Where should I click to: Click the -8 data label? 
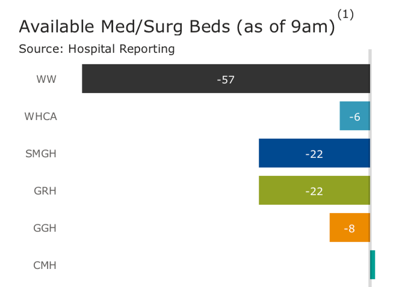tap(350, 229)
